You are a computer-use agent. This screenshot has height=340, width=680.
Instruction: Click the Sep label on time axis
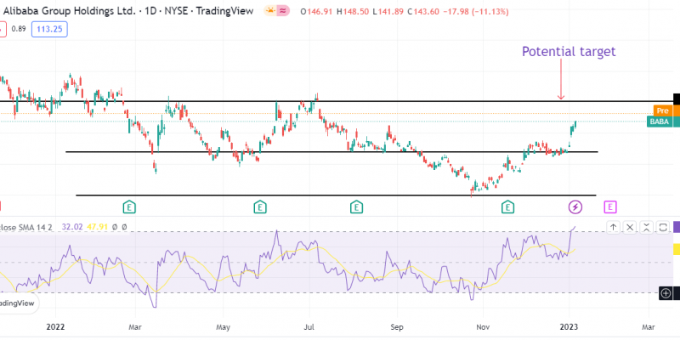click(x=397, y=326)
